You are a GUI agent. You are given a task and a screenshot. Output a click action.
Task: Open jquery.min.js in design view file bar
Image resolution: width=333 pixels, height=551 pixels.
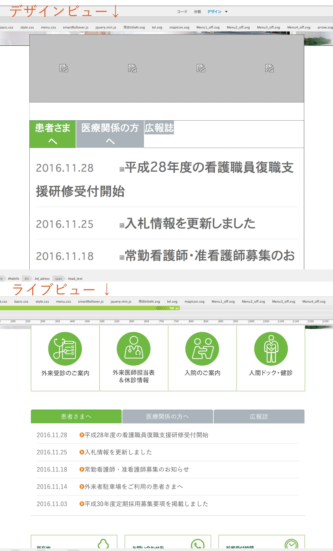coord(106,27)
